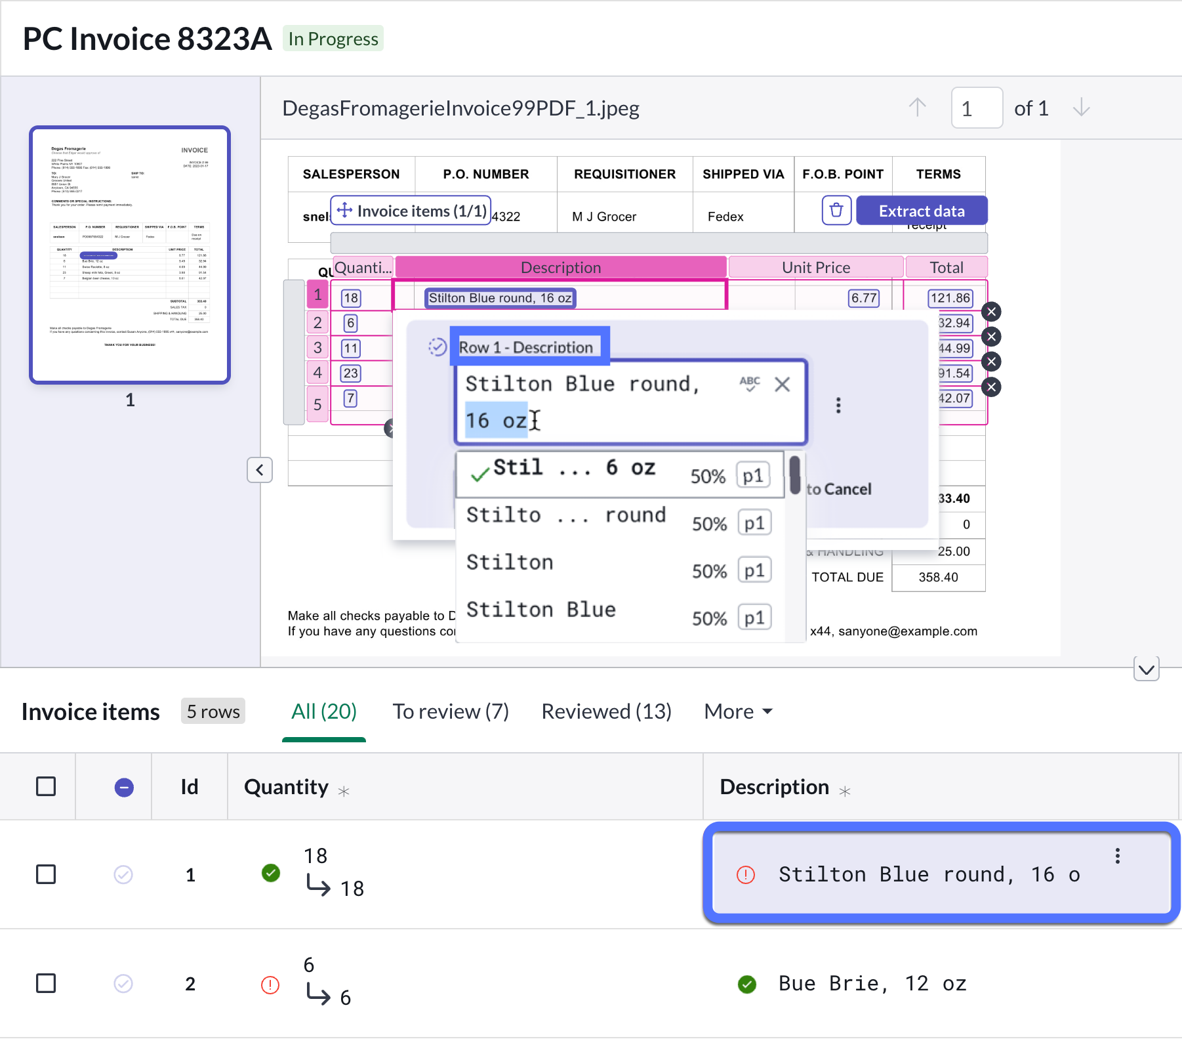This screenshot has width=1182, height=1058.
Task: Select Description column header in overlay
Action: click(x=561, y=267)
